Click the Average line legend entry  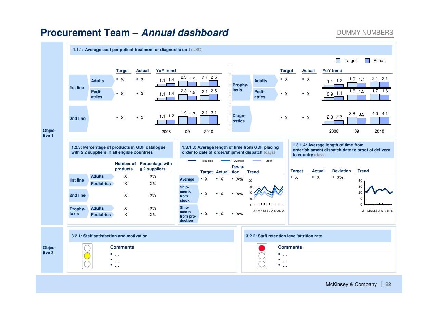tap(233, 161)
